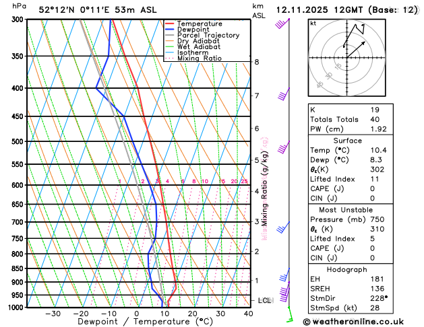Image resolution: width=424 pixels, height=327 pixels.
Task: Click the purple wind barb at 500 hPa
Action: [x=284, y=147]
